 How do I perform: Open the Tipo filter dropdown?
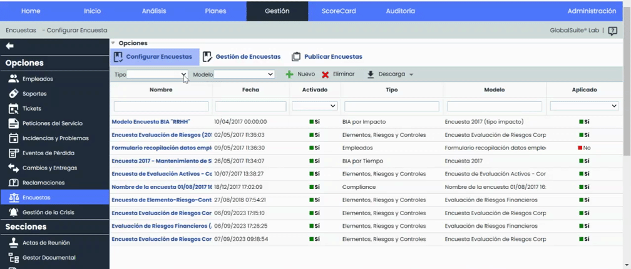pos(157,74)
